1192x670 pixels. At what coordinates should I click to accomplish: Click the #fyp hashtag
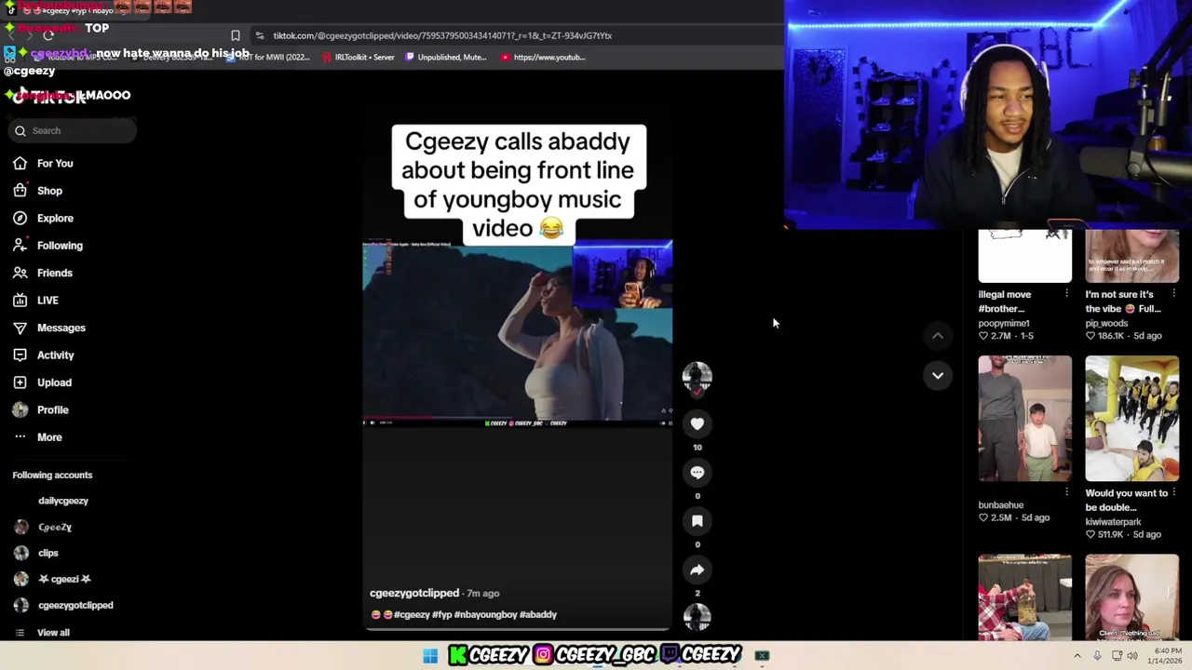click(441, 615)
